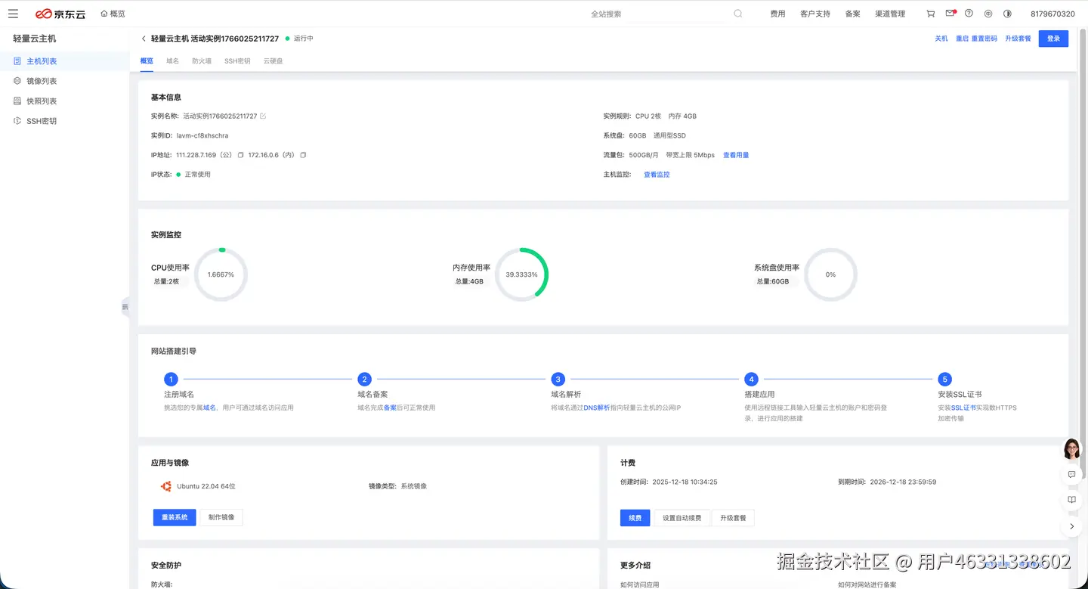The height and width of the screenshot is (589, 1088).
Task: Click the JD Cloud logo
Action: pos(60,14)
